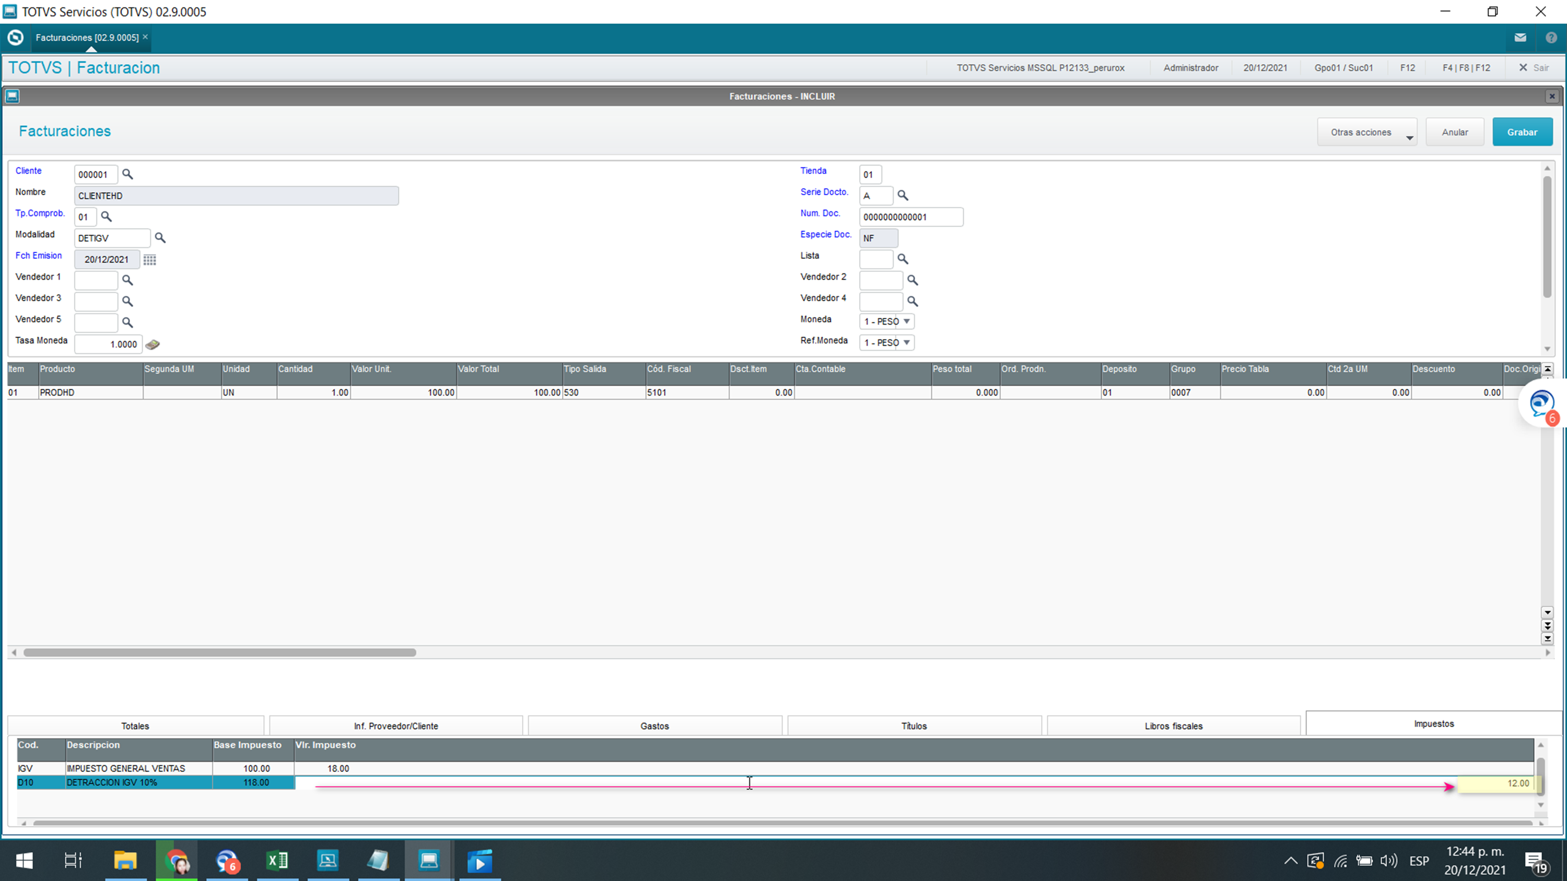
Task: Open the mail messages icon
Action: (x=1520, y=38)
